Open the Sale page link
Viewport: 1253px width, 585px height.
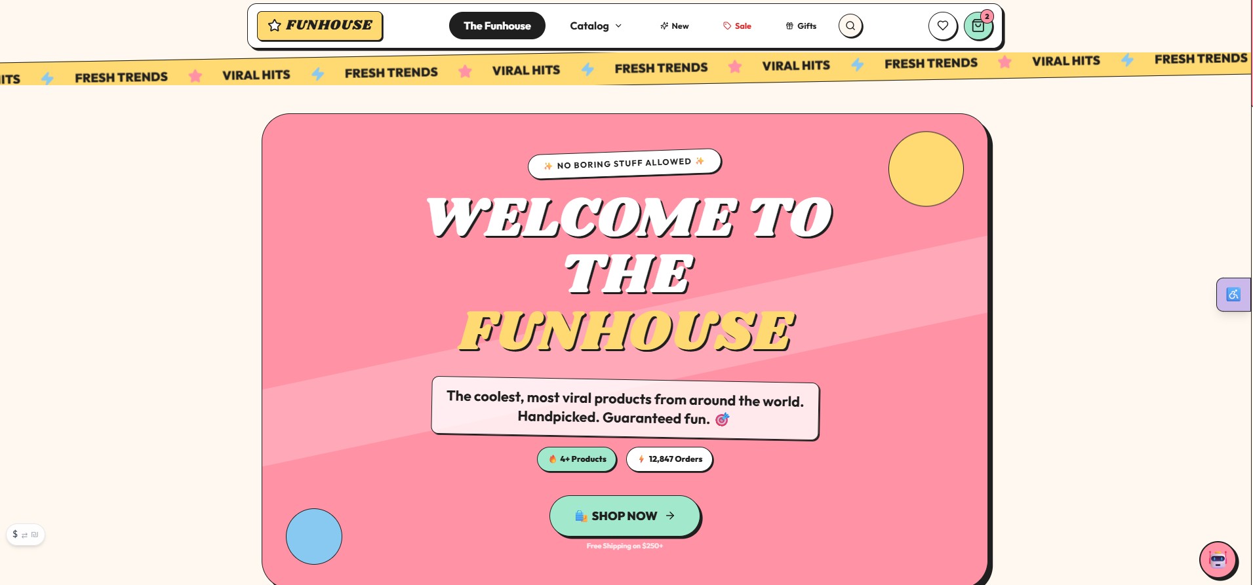click(737, 26)
